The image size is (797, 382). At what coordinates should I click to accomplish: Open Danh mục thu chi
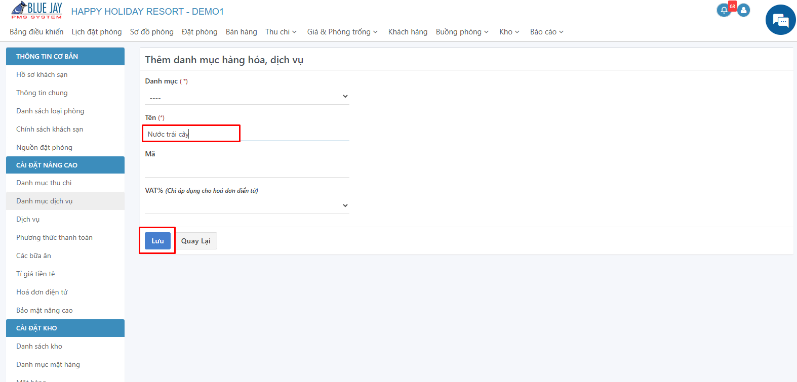tap(65, 183)
